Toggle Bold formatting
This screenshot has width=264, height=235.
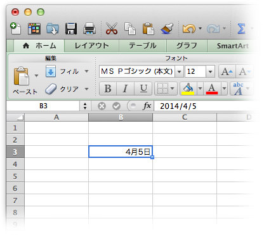[108, 89]
